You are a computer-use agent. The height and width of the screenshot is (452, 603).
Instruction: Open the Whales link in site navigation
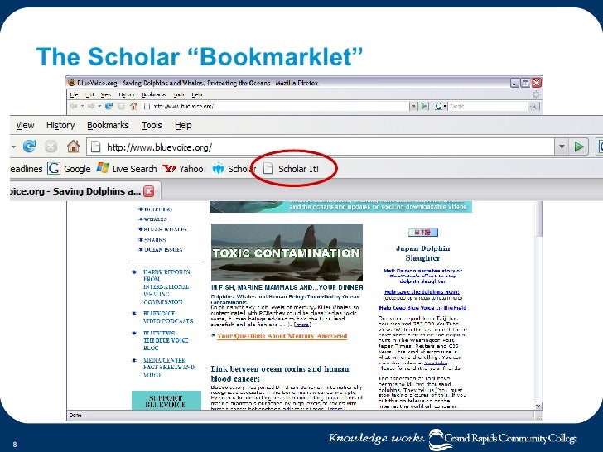(155, 219)
